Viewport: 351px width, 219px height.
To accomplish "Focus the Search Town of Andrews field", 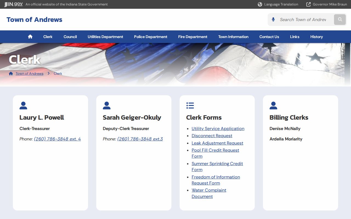I will click(x=303, y=20).
